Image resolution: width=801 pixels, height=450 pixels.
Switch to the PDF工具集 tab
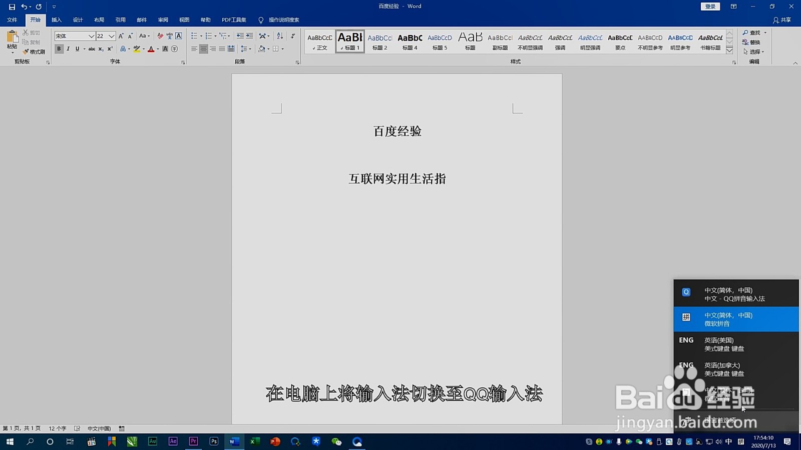234,20
